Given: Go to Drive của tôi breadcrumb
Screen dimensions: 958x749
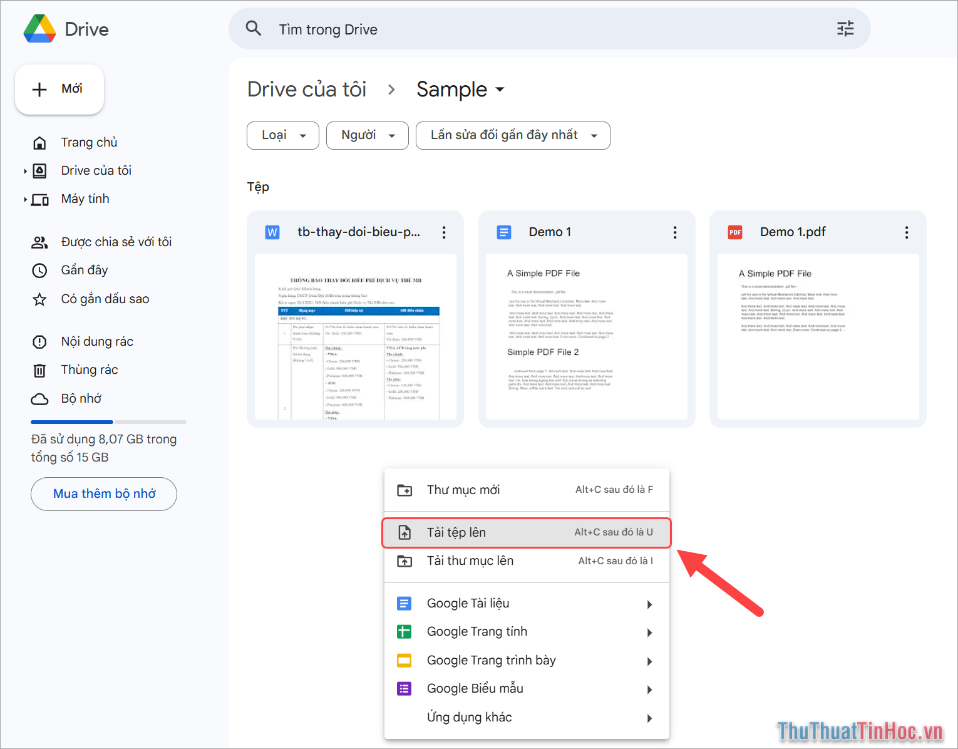Looking at the screenshot, I should tap(307, 90).
